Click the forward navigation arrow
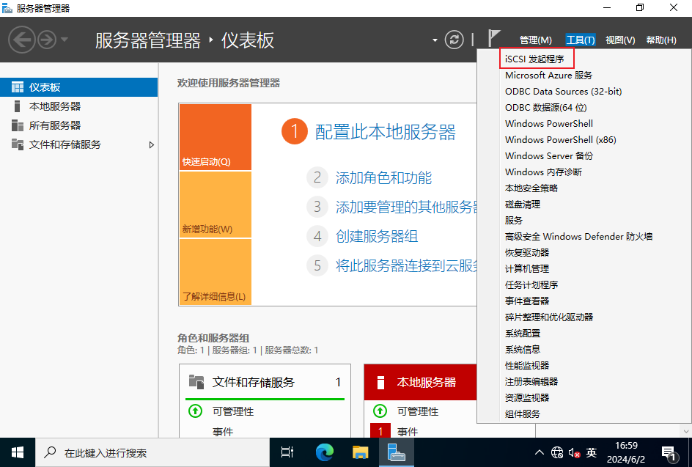This screenshot has height=467, width=692. pos(47,40)
